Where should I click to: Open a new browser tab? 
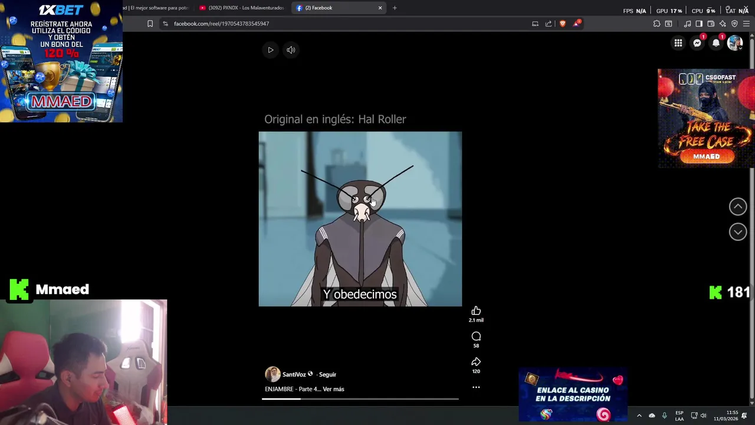[395, 8]
